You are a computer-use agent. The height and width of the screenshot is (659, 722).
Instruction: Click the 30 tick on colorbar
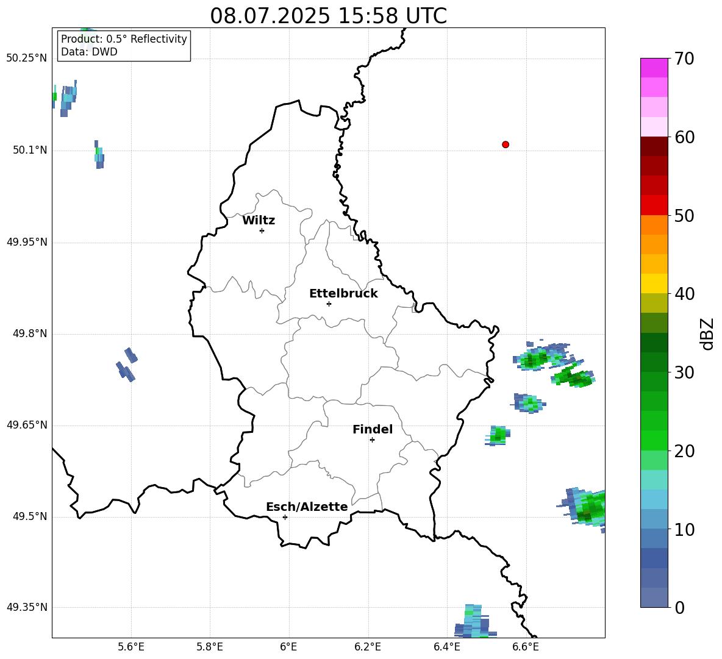coord(684,372)
